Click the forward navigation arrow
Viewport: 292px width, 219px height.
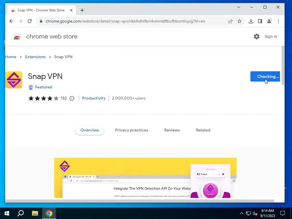tap(21, 21)
